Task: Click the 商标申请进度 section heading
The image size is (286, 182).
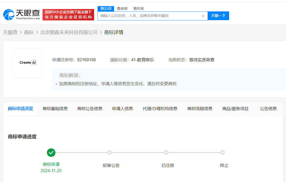Action: (x=22, y=137)
